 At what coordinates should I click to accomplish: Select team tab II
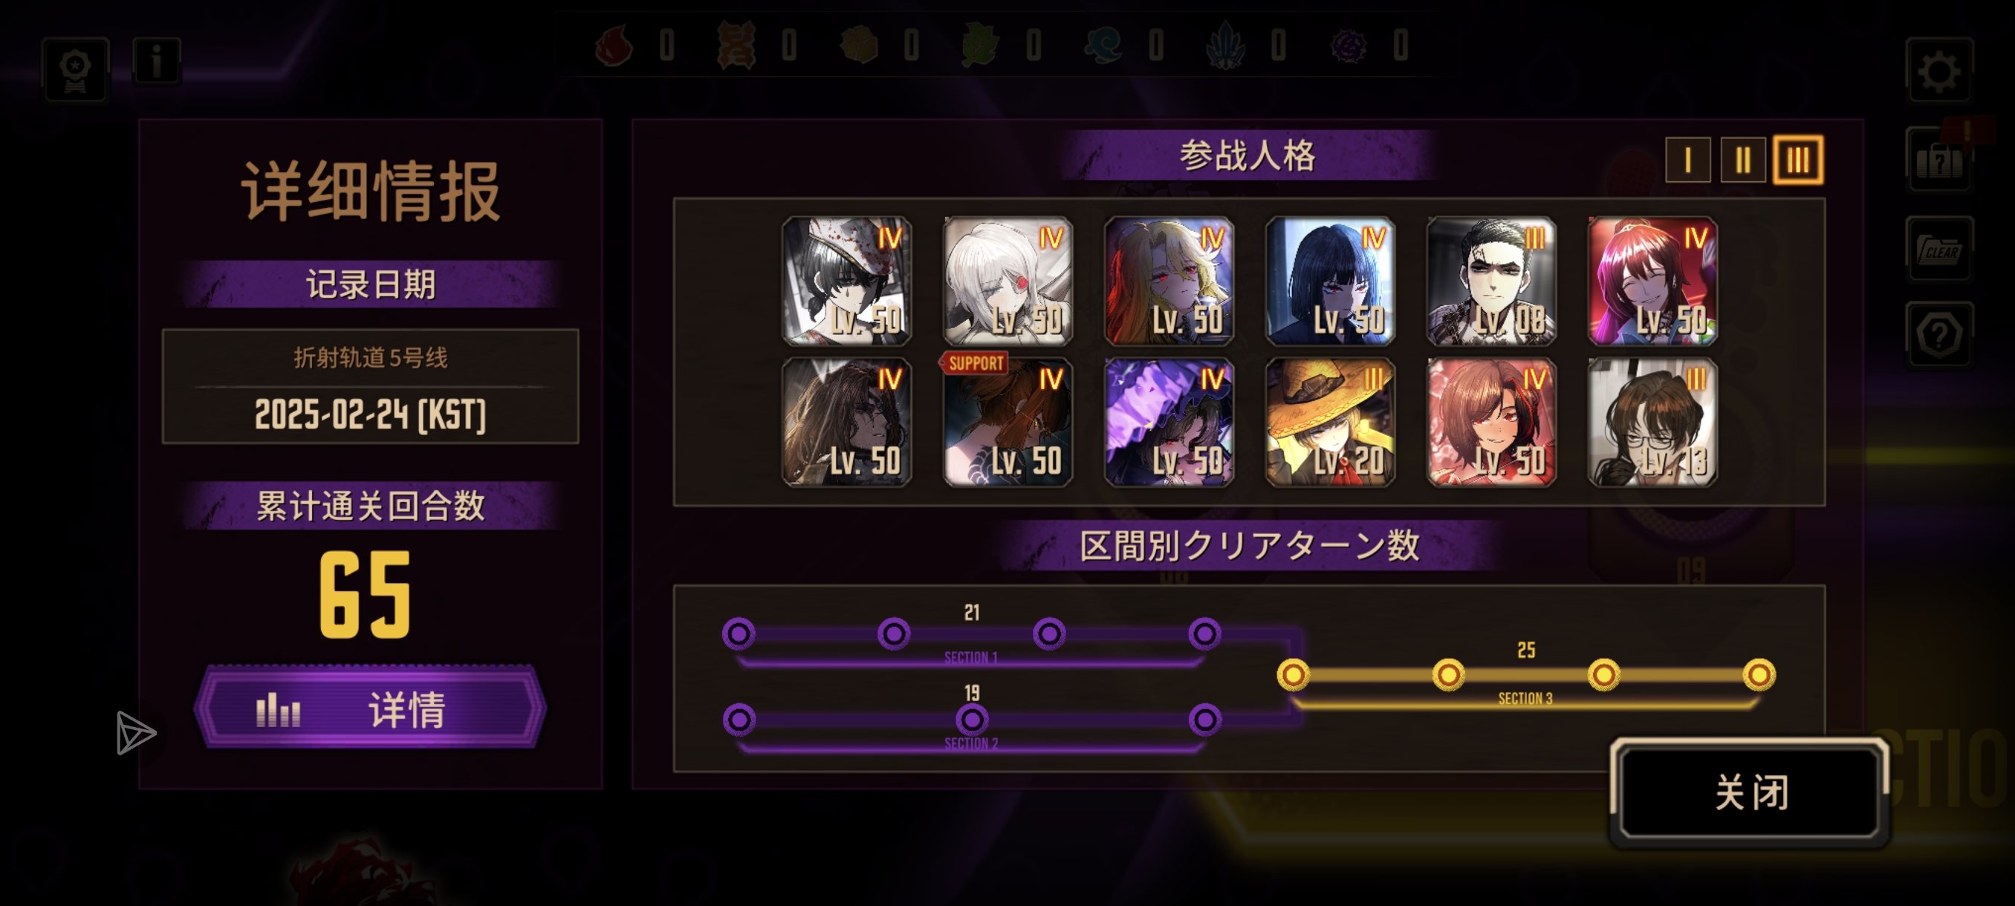tap(1742, 160)
